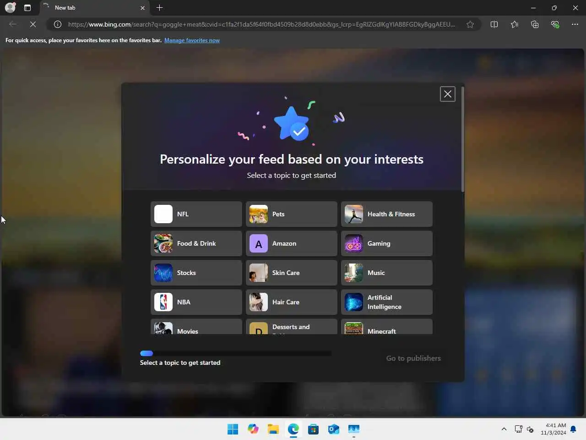Go back to previous page
The height and width of the screenshot is (440, 586).
point(13,24)
